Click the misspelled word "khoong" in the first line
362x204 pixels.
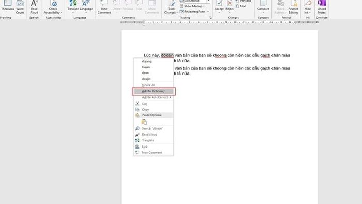(x=219, y=55)
